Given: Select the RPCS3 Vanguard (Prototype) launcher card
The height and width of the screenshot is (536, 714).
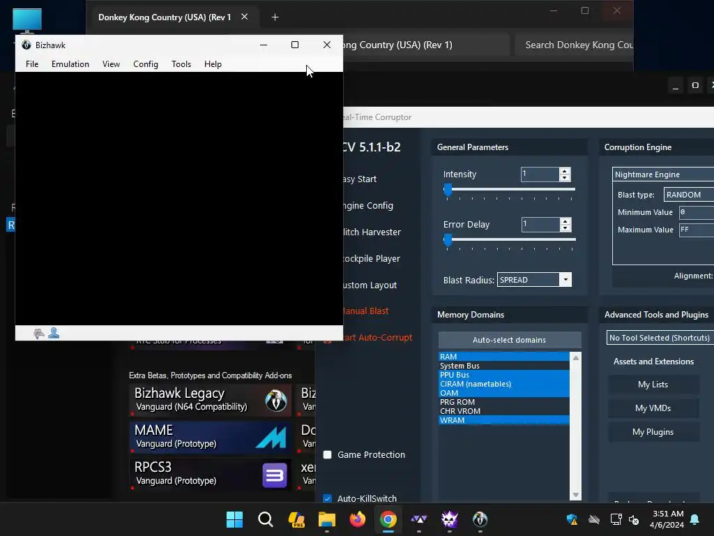Looking at the screenshot, I should [211, 474].
